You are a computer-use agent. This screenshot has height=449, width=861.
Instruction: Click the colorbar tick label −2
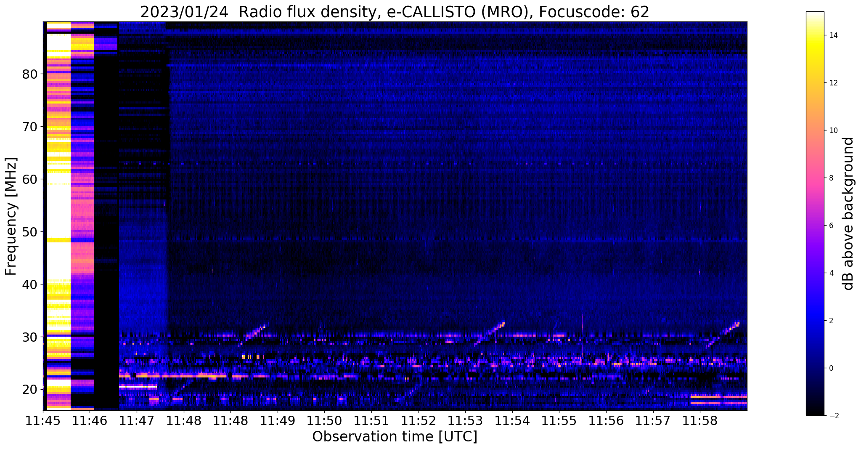click(833, 416)
